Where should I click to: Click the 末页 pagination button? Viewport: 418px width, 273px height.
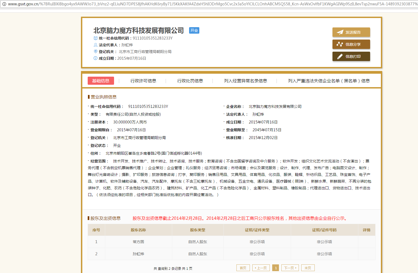pos(308,268)
